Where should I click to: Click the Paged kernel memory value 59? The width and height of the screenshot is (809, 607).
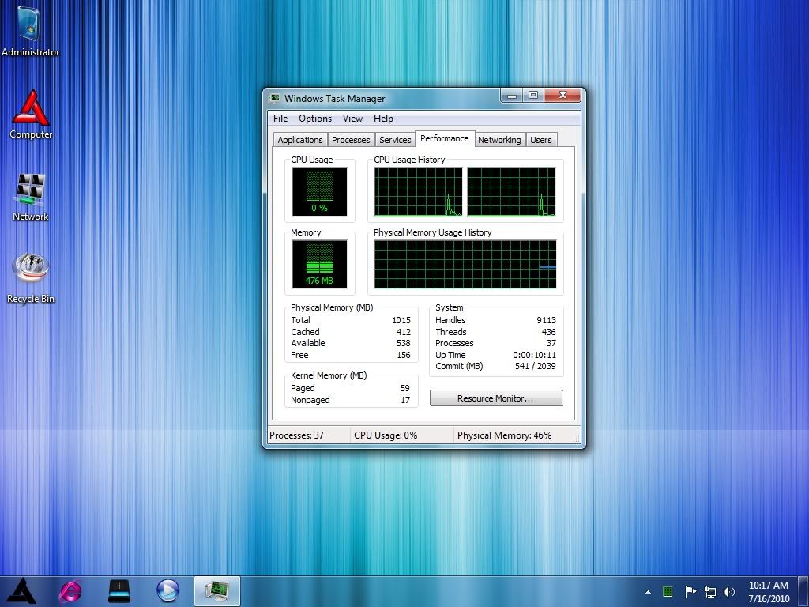pyautogui.click(x=405, y=388)
